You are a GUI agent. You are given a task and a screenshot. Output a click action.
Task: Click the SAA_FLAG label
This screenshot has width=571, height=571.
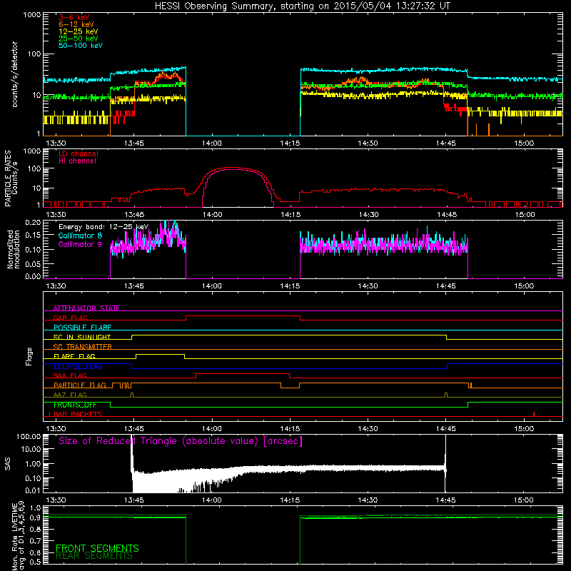[x=70, y=375]
